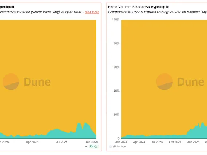Click the Select Pairs Only subtitle text
This screenshot has width=207, height=155.
pos(46,12)
